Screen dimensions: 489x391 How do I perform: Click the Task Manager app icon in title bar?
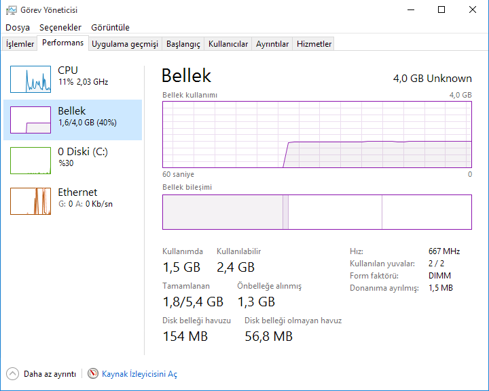click(12, 10)
